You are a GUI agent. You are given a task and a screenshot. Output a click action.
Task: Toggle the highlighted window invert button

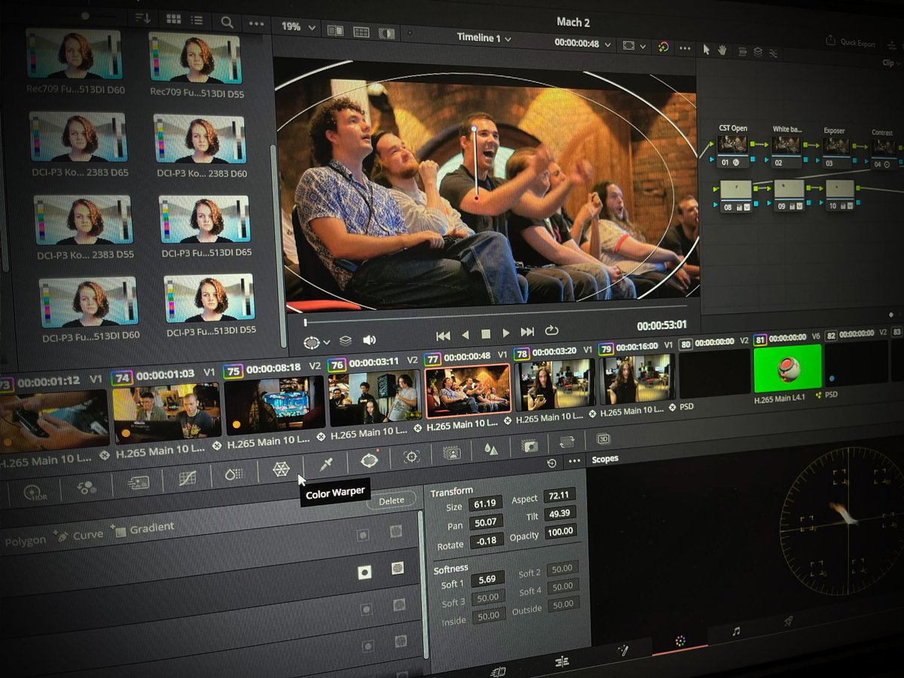click(365, 573)
